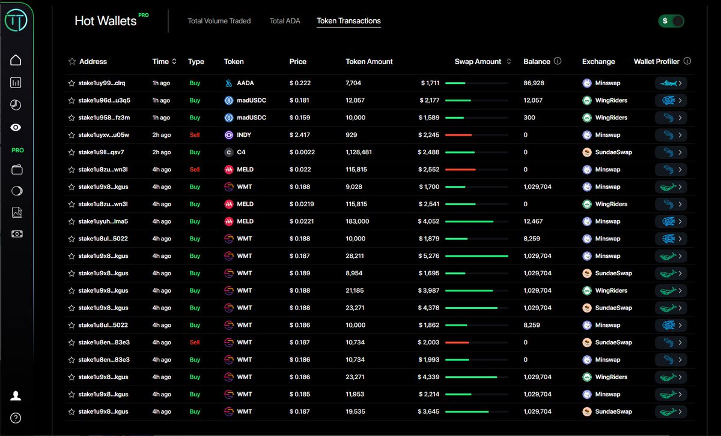Click the PRO label in sidebar

(x=17, y=151)
